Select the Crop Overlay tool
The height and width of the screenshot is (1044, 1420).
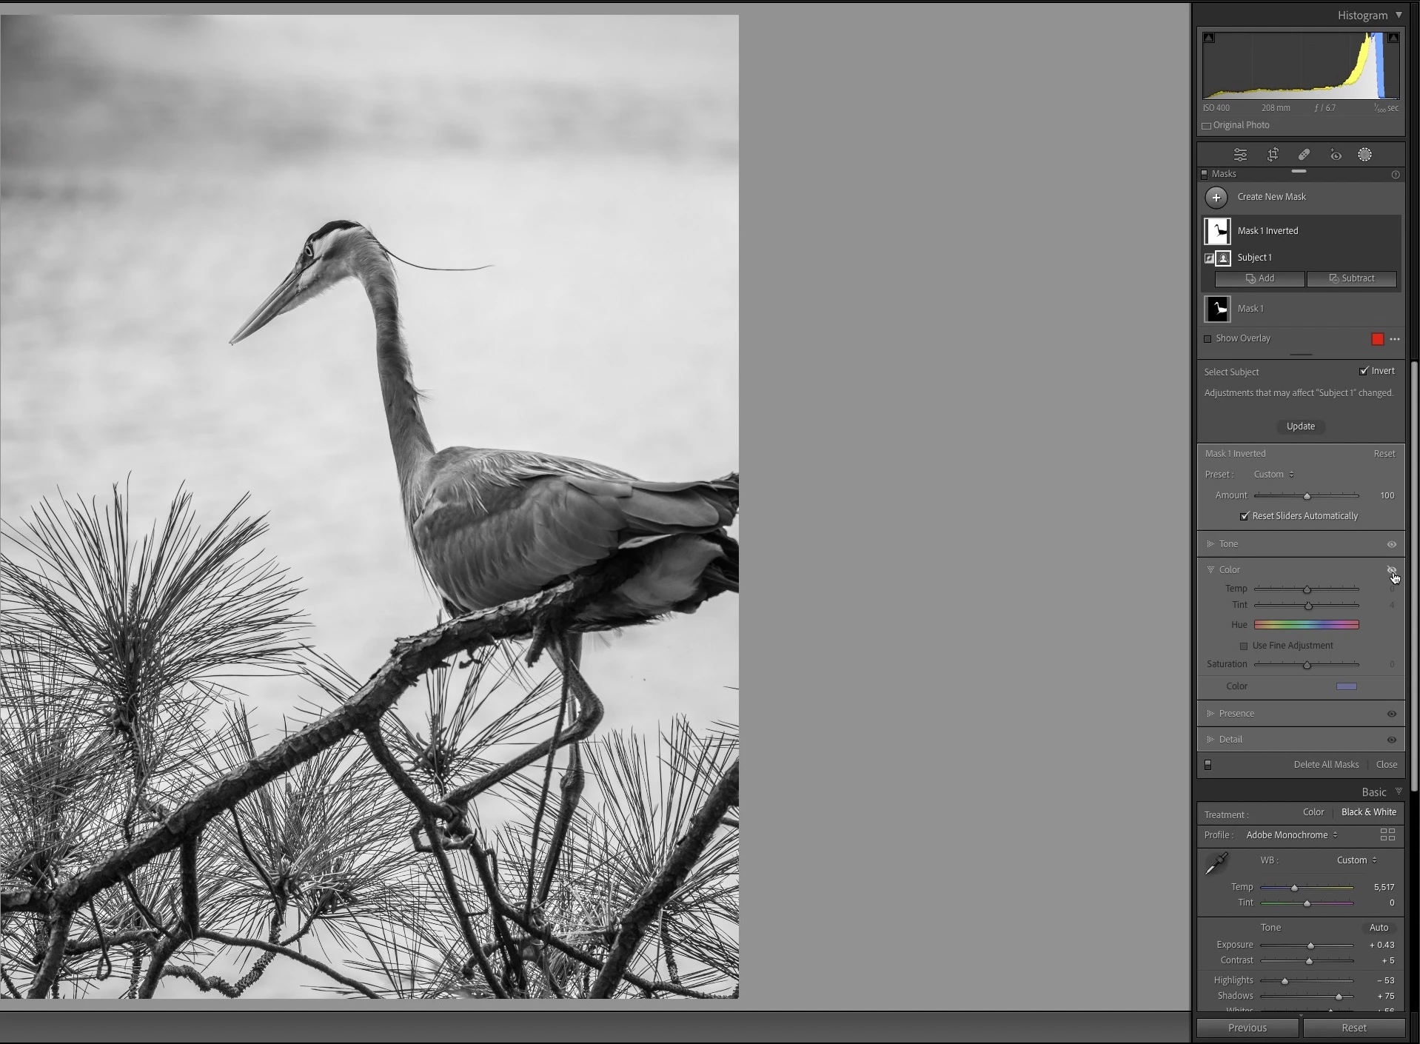click(x=1273, y=155)
